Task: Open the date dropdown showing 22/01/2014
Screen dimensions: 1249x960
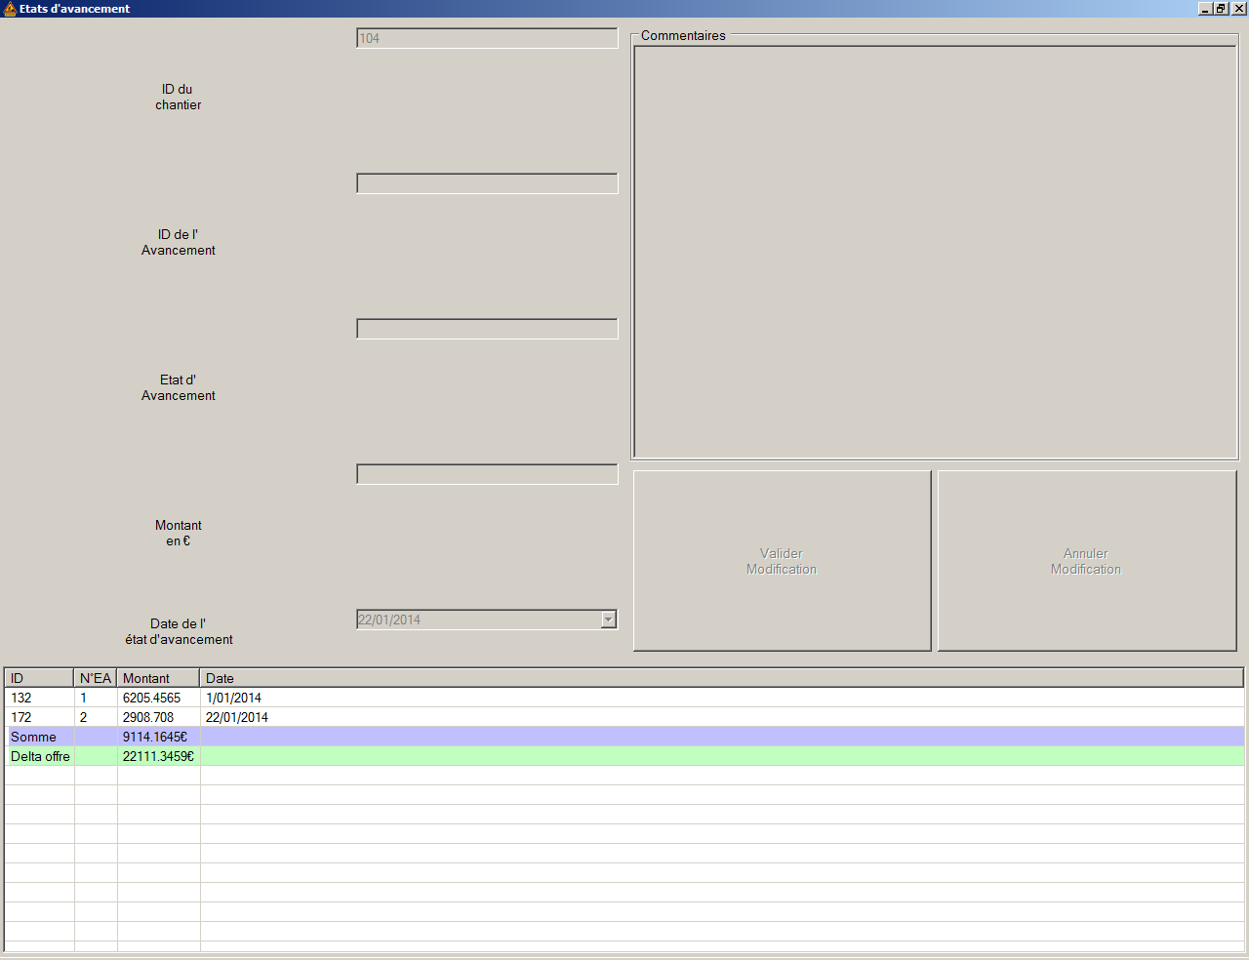Action: (609, 620)
